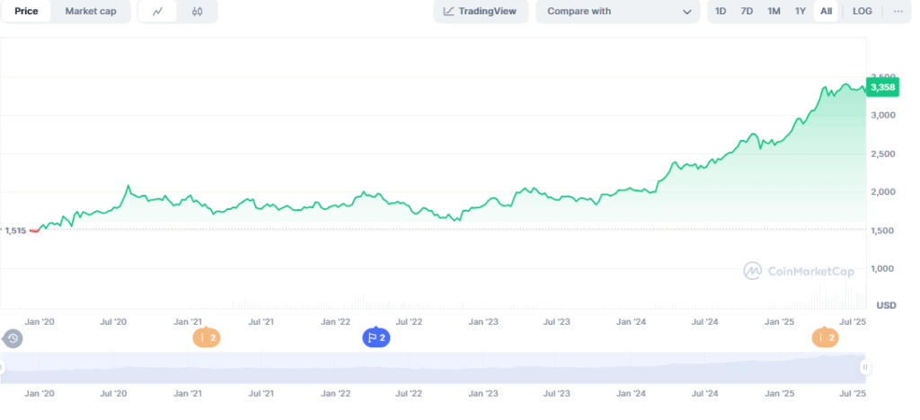Image resolution: width=920 pixels, height=420 pixels.
Task: Switch to line chart view icon
Action: pyautogui.click(x=158, y=12)
